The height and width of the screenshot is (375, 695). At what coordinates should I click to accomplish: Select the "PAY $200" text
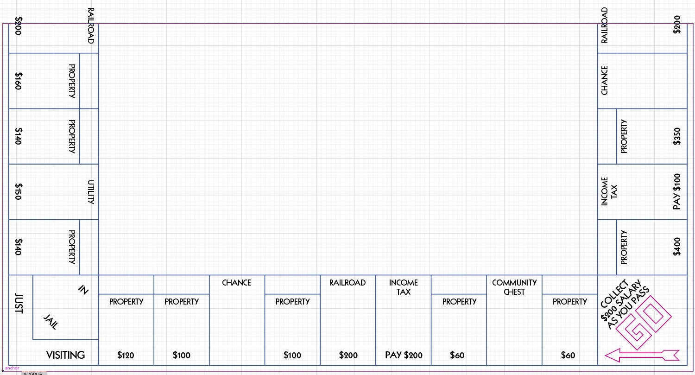[404, 356]
